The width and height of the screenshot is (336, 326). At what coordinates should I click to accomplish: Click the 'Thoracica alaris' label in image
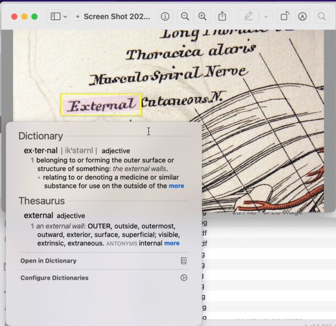point(191,52)
